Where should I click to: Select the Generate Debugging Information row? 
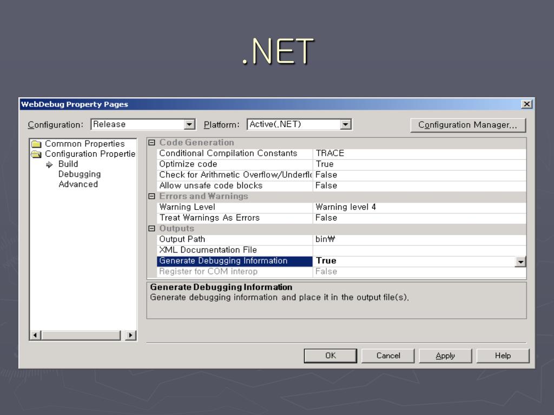pos(235,261)
